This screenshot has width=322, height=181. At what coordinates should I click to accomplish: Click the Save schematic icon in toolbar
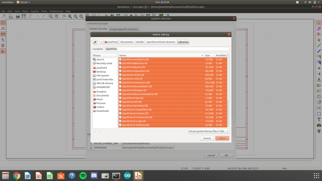click(x=4, y=16)
